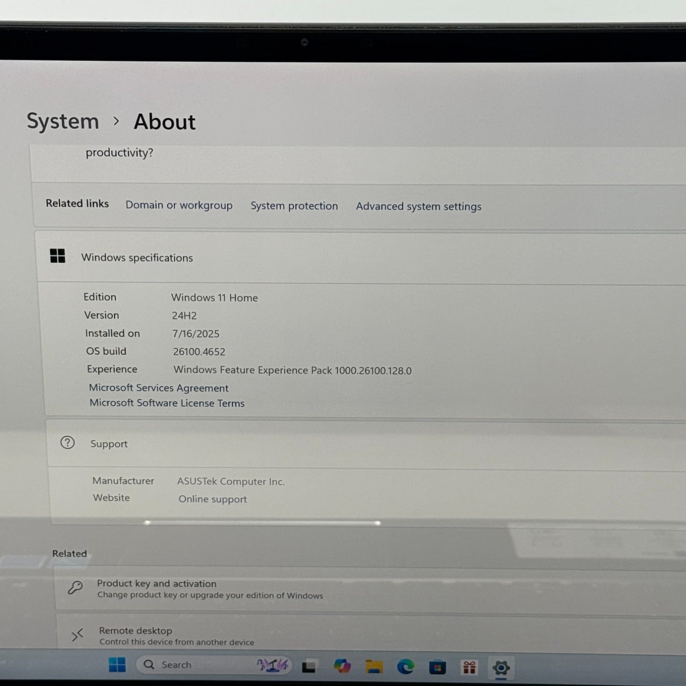Go back to System in the breadcrumb
This screenshot has height=686, width=686.
(63, 121)
